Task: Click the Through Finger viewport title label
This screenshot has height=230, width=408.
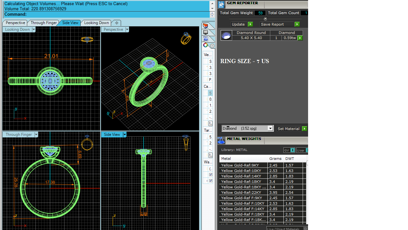Action: [19, 135]
